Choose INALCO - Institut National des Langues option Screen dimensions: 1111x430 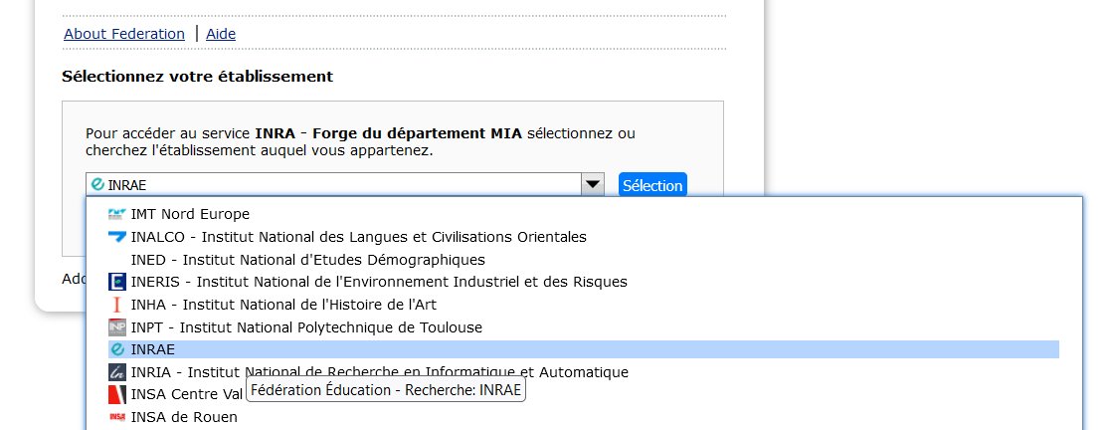(358, 237)
